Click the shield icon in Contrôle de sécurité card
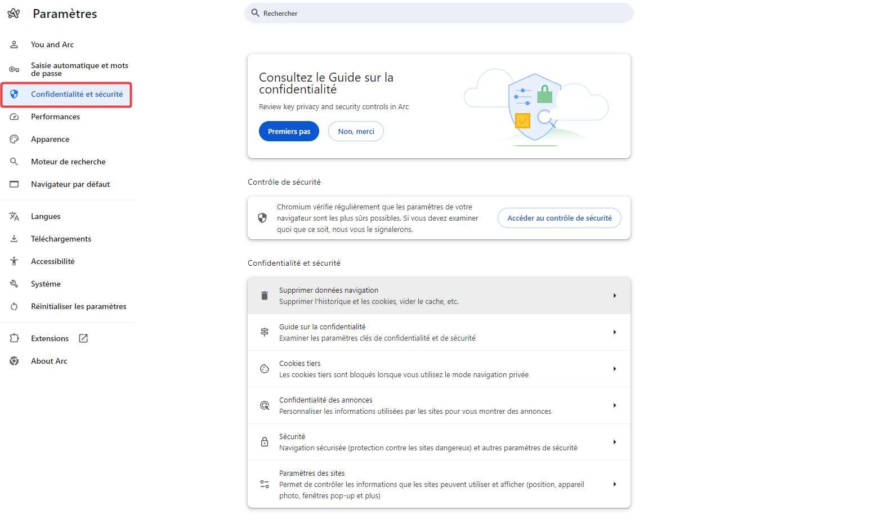Image resolution: width=881 pixels, height=523 pixels. pyautogui.click(x=262, y=218)
